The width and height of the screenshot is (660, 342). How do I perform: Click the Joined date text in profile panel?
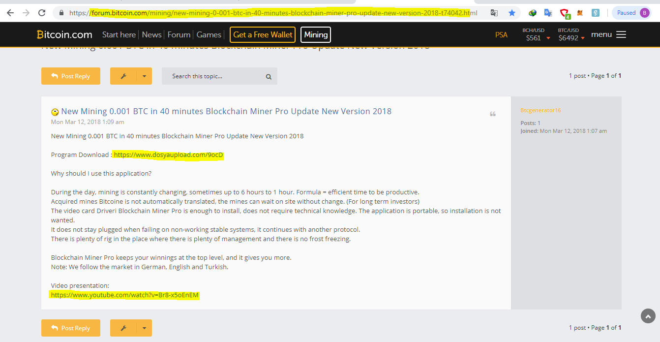[564, 131]
